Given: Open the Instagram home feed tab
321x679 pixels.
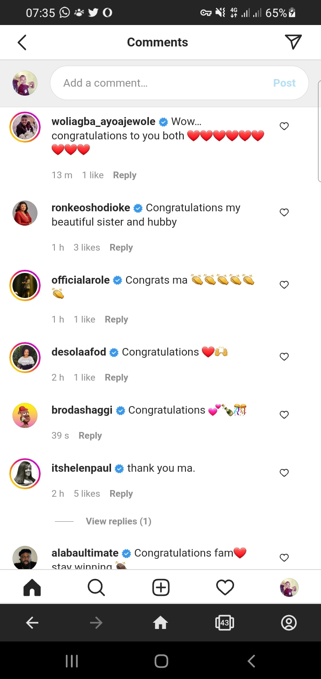Looking at the screenshot, I should pos(32,587).
